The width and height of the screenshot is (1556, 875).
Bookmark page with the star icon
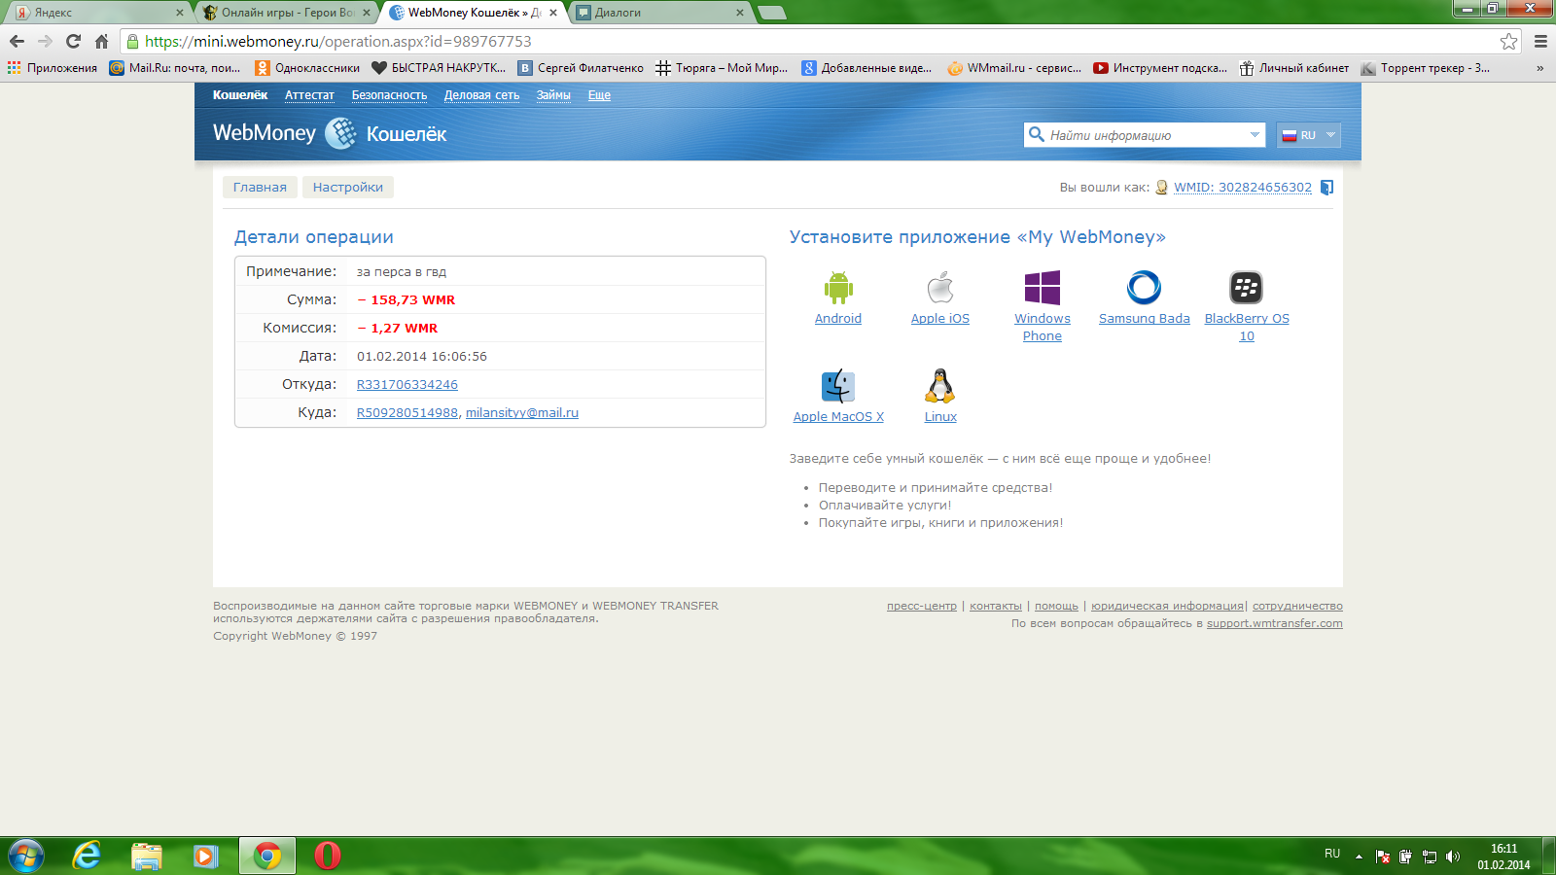[1508, 41]
